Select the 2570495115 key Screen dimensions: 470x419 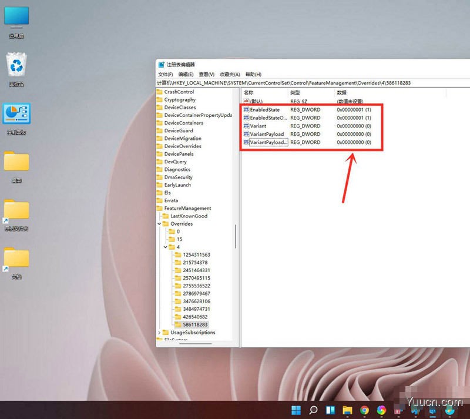[197, 278]
